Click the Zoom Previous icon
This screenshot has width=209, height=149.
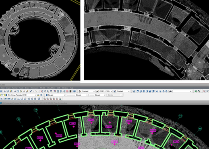(51, 91)
